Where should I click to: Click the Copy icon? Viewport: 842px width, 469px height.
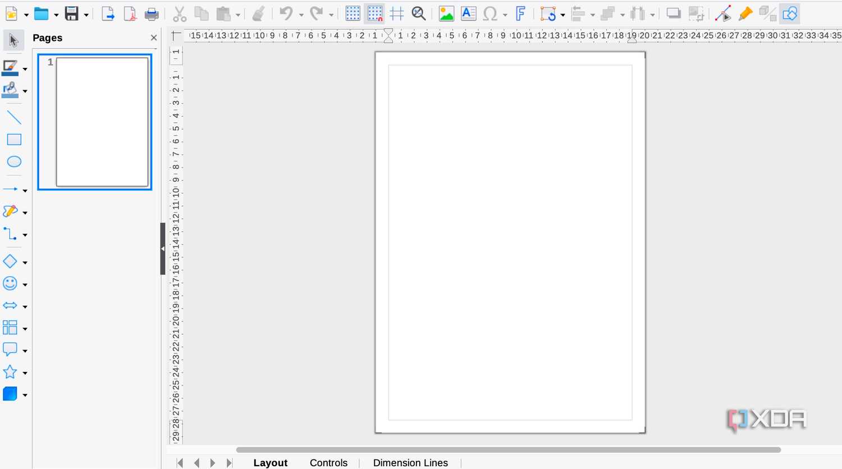[201, 14]
